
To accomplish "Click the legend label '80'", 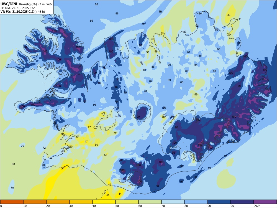I will (x=186, y=206).
